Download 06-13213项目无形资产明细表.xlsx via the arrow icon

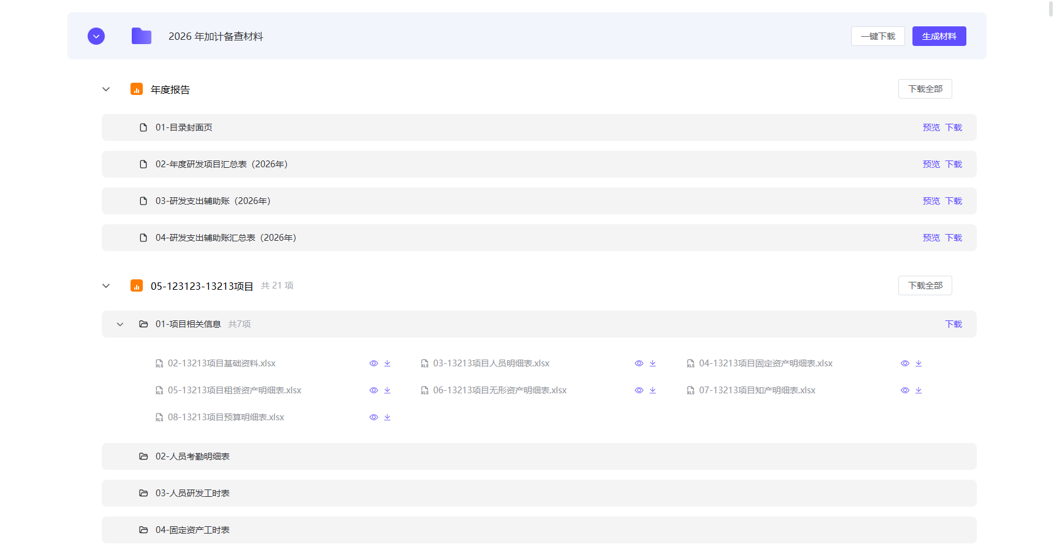point(653,390)
